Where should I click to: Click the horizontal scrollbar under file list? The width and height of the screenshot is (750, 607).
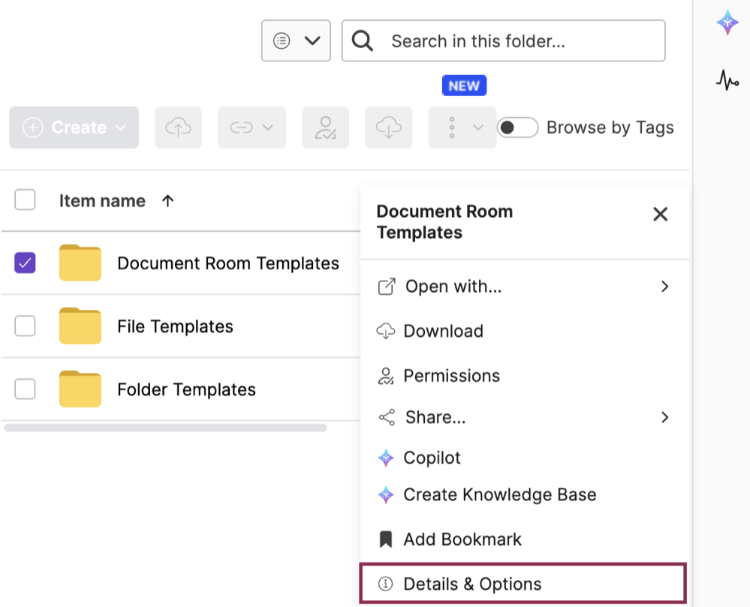pos(165,427)
